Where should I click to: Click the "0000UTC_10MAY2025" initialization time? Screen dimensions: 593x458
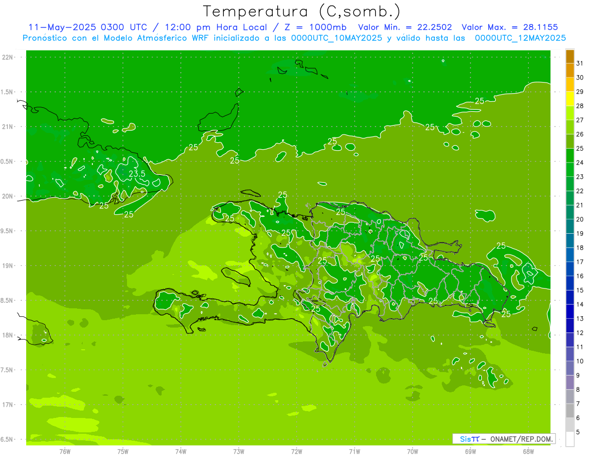coord(337,38)
